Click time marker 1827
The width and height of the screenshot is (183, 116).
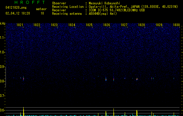pos(124,25)
